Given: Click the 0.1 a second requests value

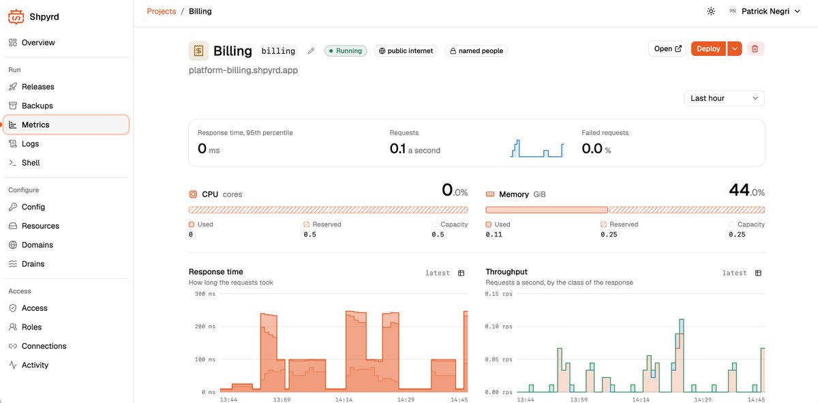Looking at the screenshot, I should click(414, 149).
